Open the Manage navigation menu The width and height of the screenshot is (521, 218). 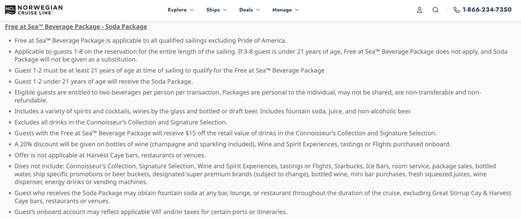pos(282,10)
